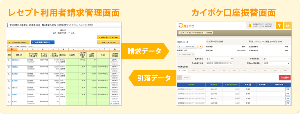Select the ま tab in receipt list
The height and width of the screenshot is (114, 300).
click(84, 49)
